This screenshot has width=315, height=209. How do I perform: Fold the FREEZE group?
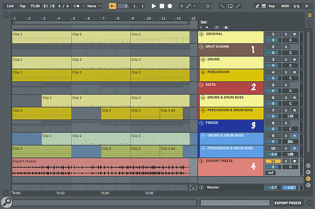coord(201,123)
